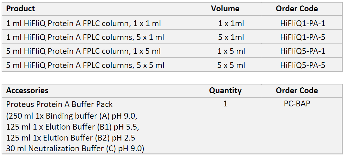This screenshot has width=345, height=157.
Task: Click the first table's Order Code header
Action: (297, 9)
